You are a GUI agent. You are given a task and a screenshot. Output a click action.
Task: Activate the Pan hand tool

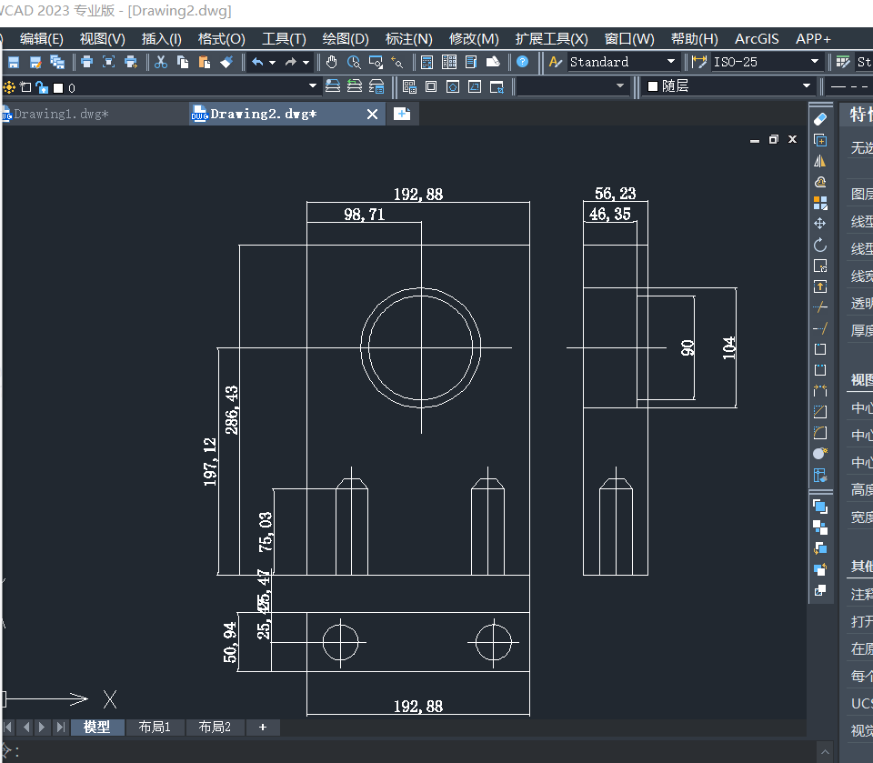(332, 62)
